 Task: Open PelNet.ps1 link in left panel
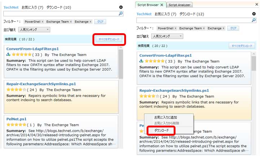click(16, 119)
